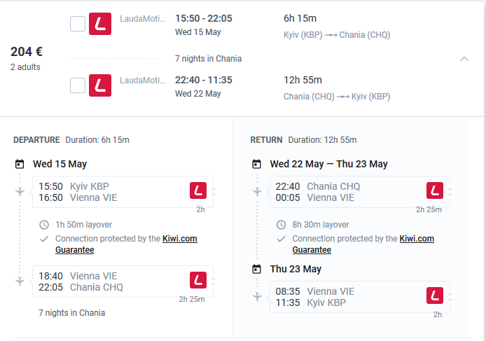The width and height of the screenshot is (486, 341).
Task: Click LaudaMotion logo on return flight summary
Action: point(100,86)
